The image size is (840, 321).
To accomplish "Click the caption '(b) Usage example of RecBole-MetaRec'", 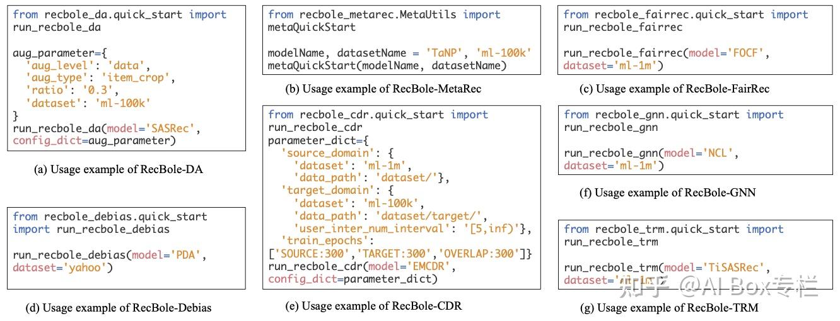I will [383, 89].
